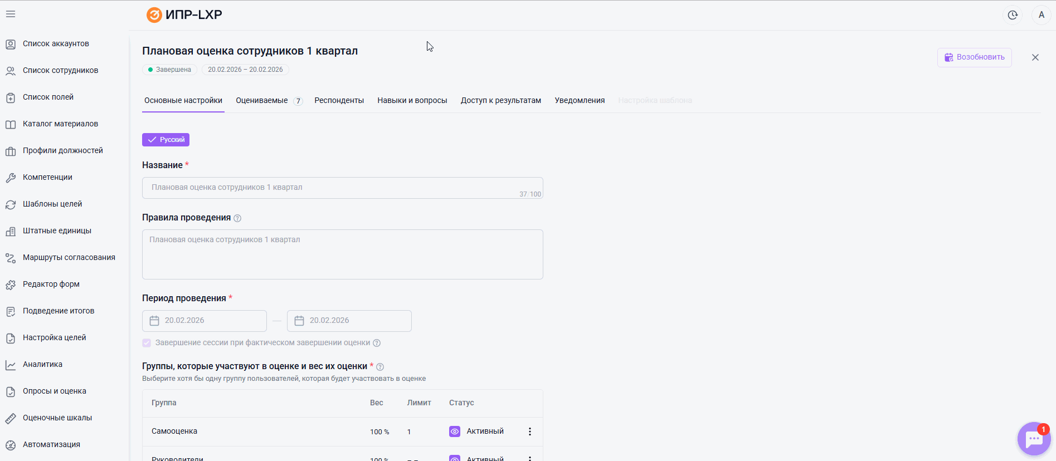This screenshot has height=461, width=1056.
Task: Close the assessment panel with X
Action: (x=1035, y=57)
